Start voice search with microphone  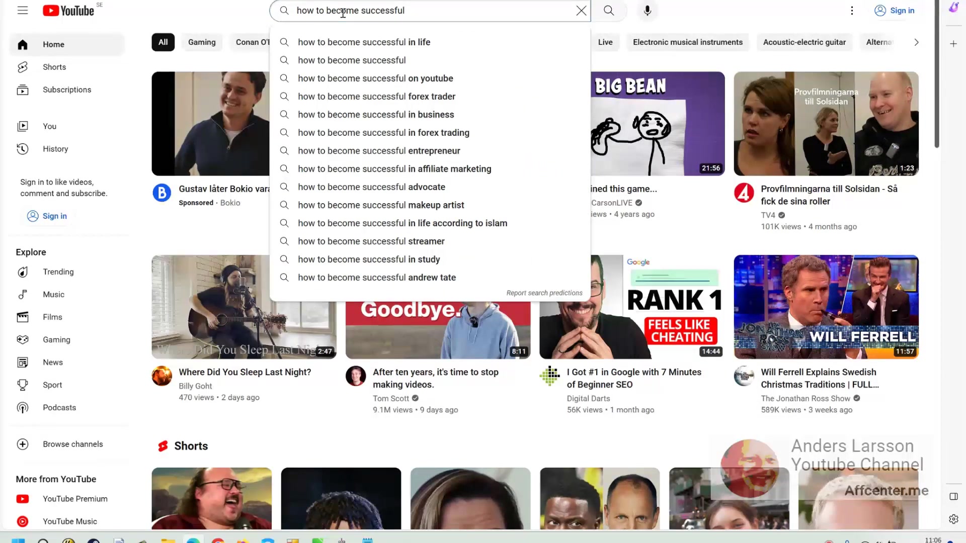pos(648,11)
